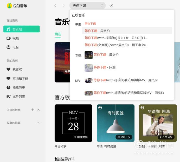Open 试听列表 in the sidebar

[19, 97]
